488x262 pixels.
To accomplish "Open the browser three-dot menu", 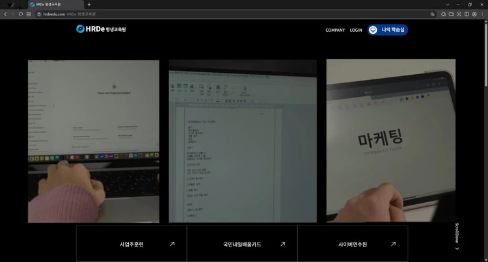I will [x=483, y=14].
